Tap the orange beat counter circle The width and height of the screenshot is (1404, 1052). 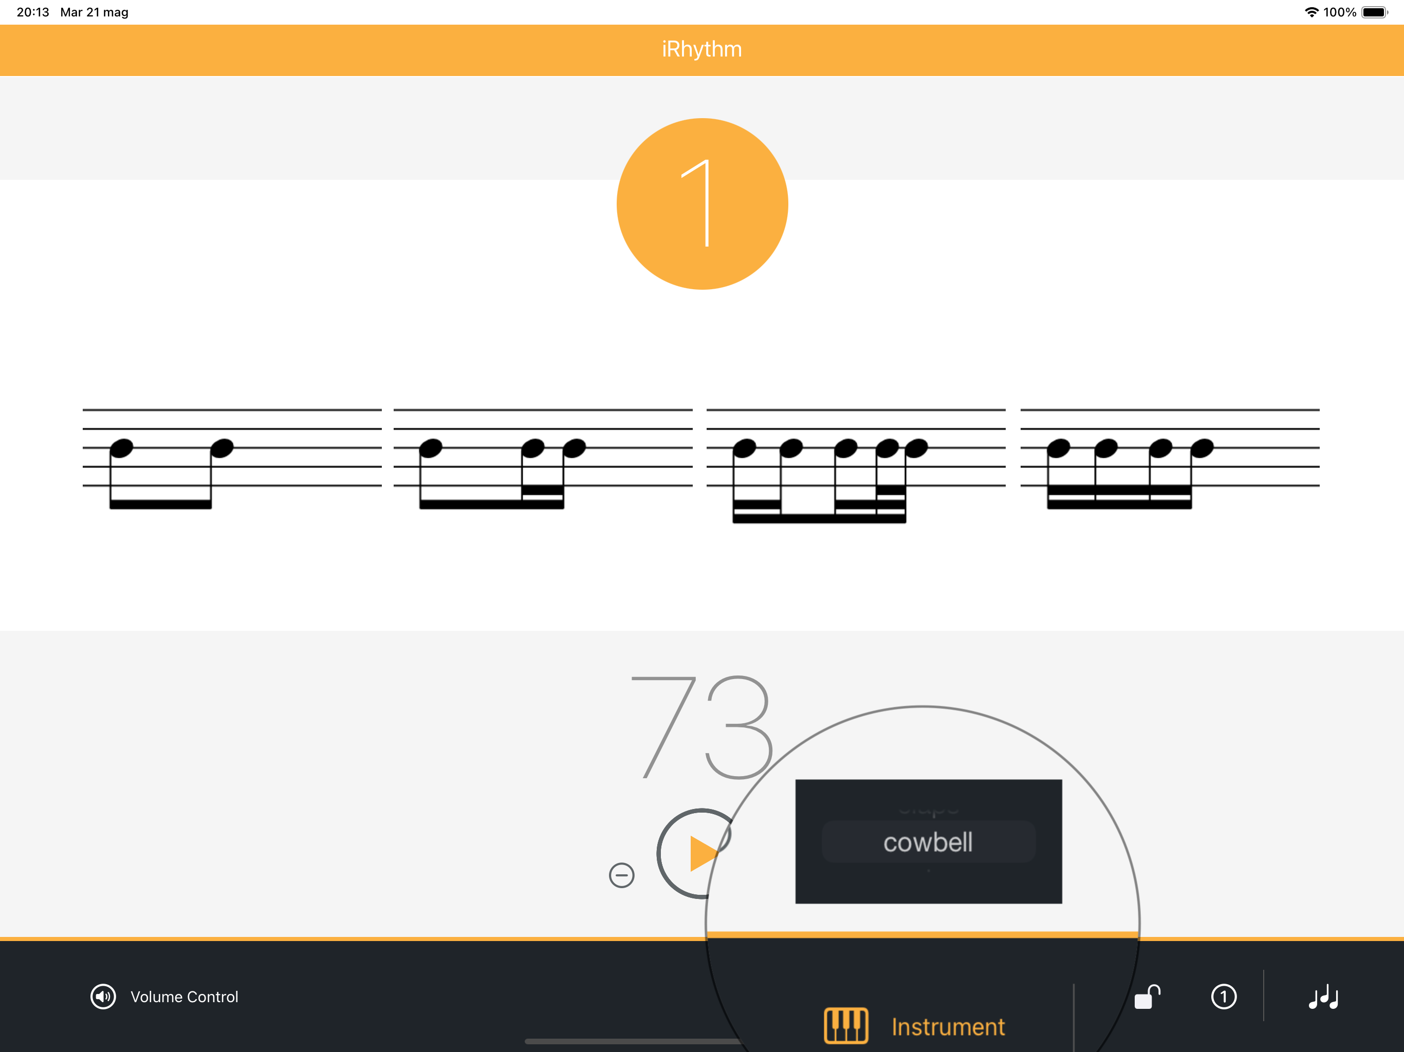pos(702,204)
